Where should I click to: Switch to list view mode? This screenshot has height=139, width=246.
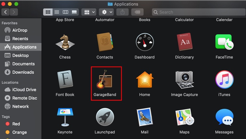[57, 12]
